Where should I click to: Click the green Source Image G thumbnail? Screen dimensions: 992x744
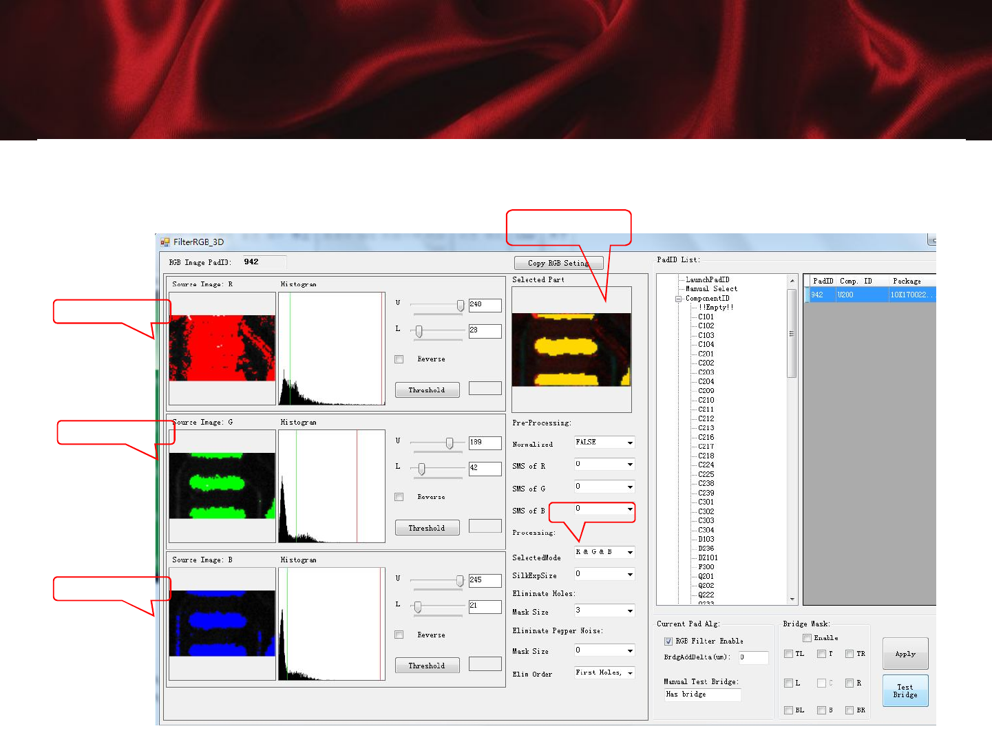click(222, 486)
